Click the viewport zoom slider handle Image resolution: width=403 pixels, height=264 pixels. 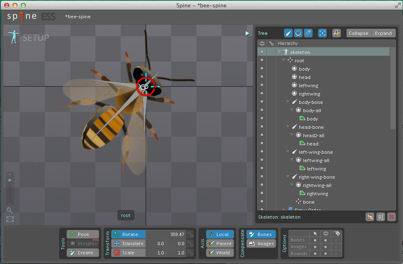[x=10, y=180]
